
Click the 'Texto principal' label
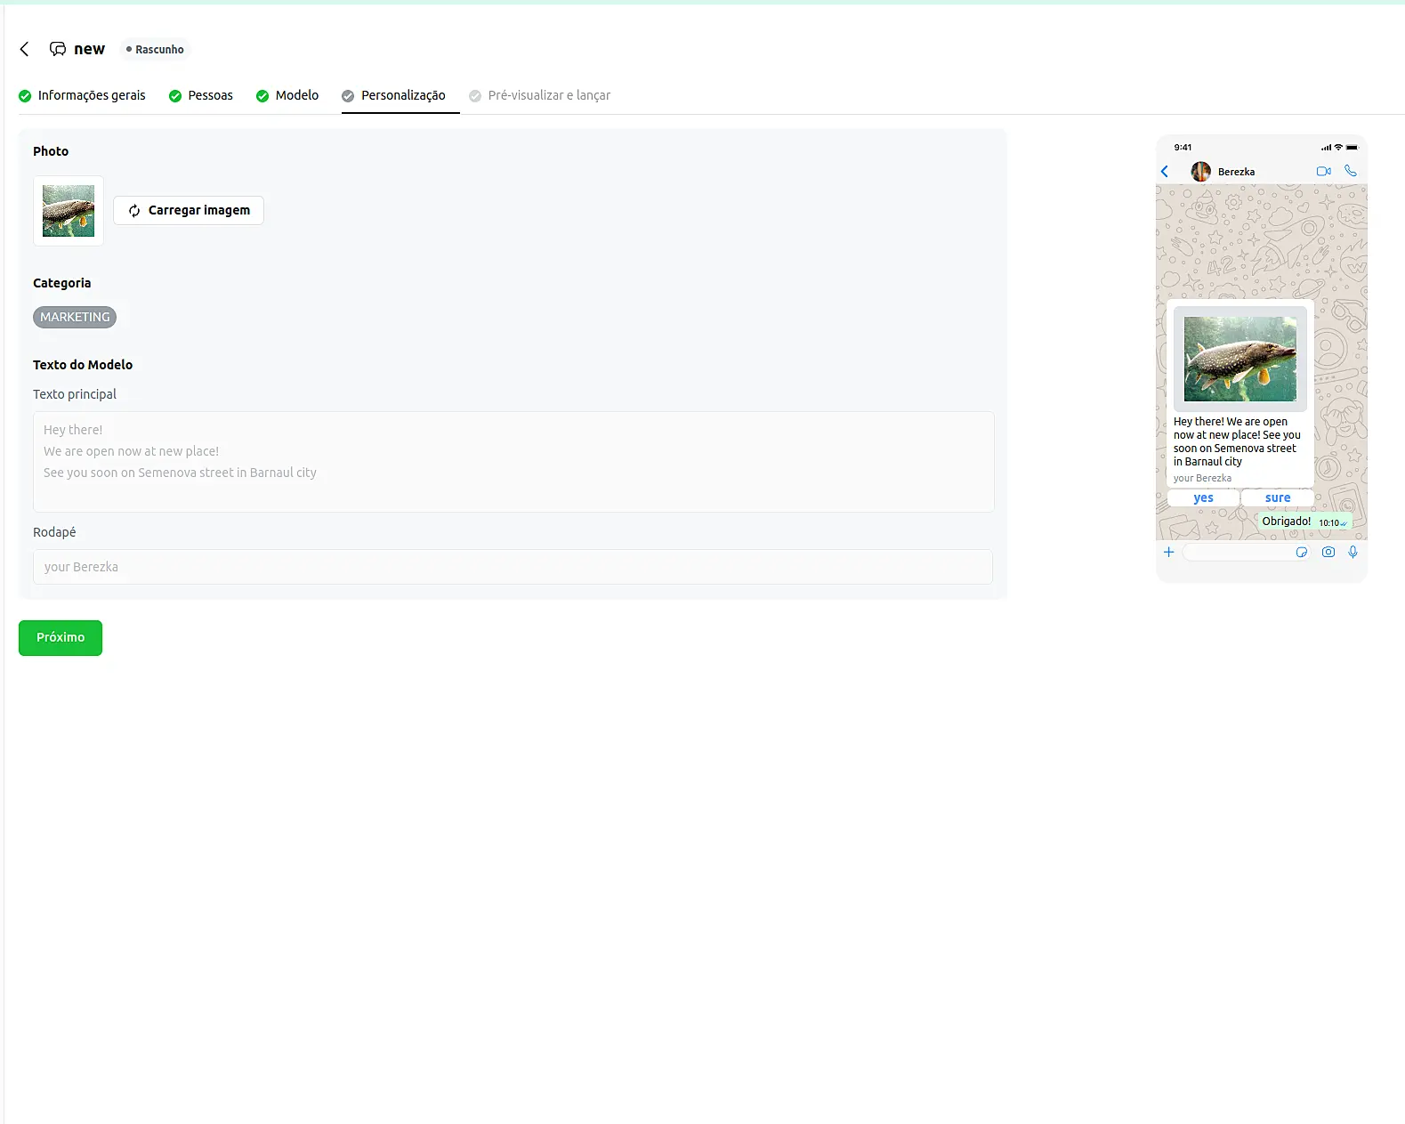(x=75, y=394)
